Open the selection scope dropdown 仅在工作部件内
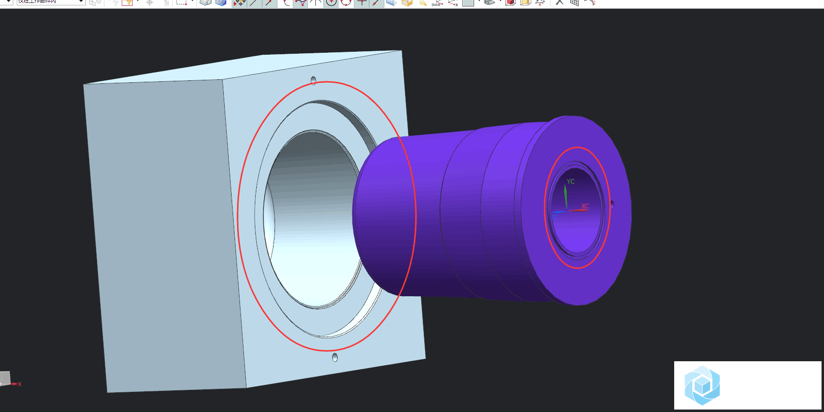This screenshot has height=412, width=824. [x=51, y=2]
